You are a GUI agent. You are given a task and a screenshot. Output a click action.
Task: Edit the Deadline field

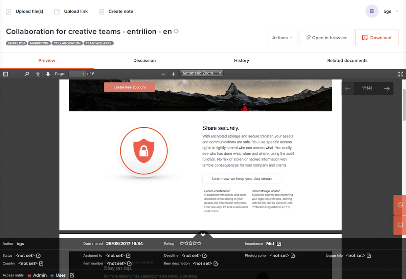tap(204, 256)
